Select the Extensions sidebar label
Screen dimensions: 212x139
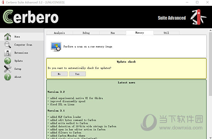(21, 53)
